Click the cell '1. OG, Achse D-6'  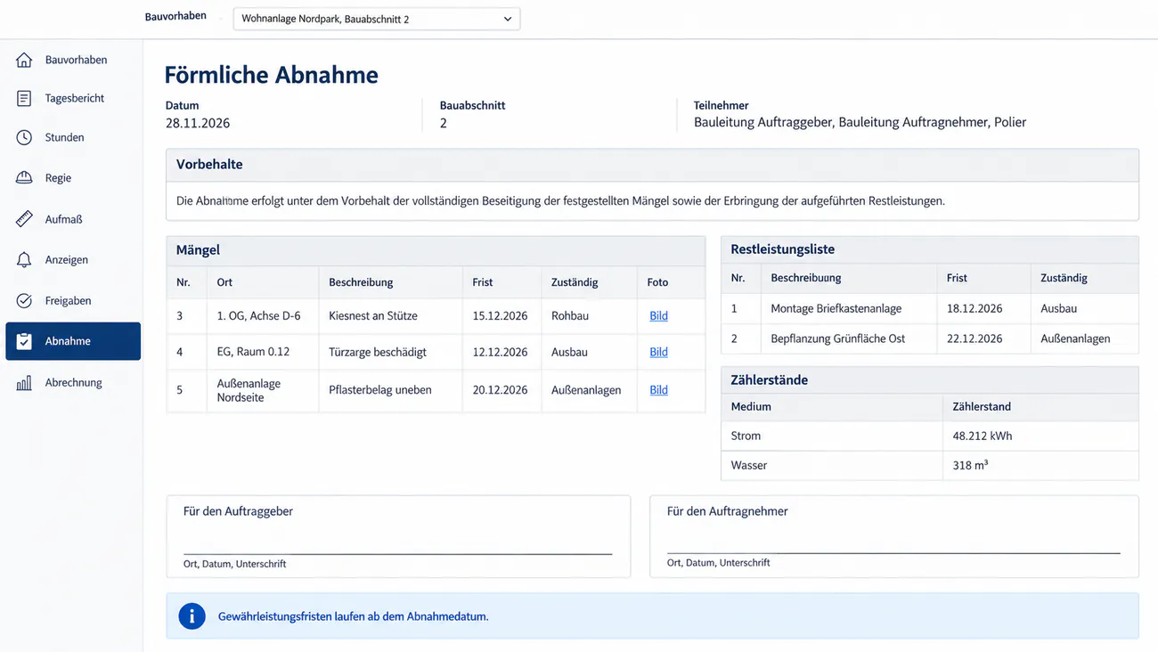pos(259,316)
